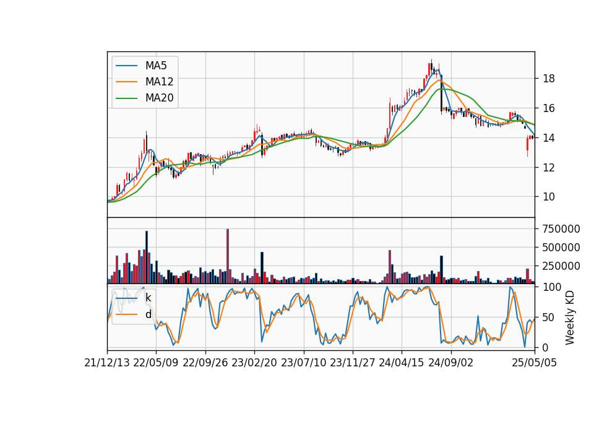Screen dimensions: 594x427
Task: Click the green MA20 legend line
Action: click(x=126, y=98)
